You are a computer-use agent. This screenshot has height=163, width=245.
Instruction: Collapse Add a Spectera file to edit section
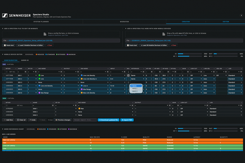(3, 29)
